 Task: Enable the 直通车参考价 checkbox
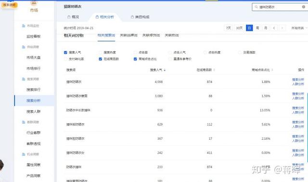click(170, 59)
